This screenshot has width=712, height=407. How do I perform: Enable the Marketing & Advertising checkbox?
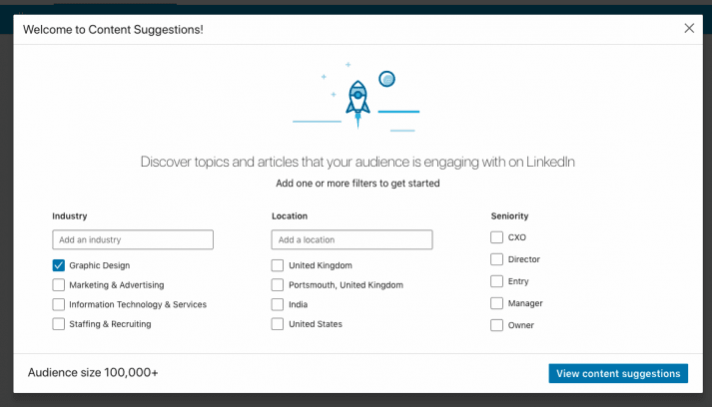tap(59, 285)
